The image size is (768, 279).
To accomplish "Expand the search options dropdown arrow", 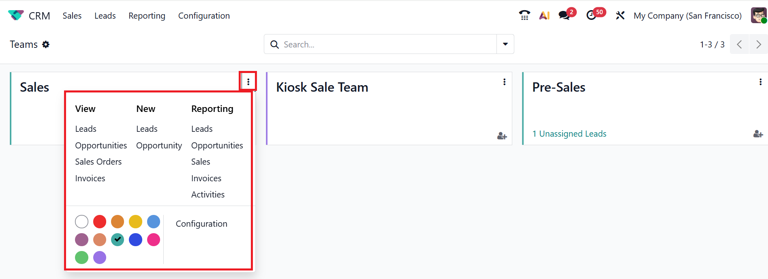I will point(505,44).
